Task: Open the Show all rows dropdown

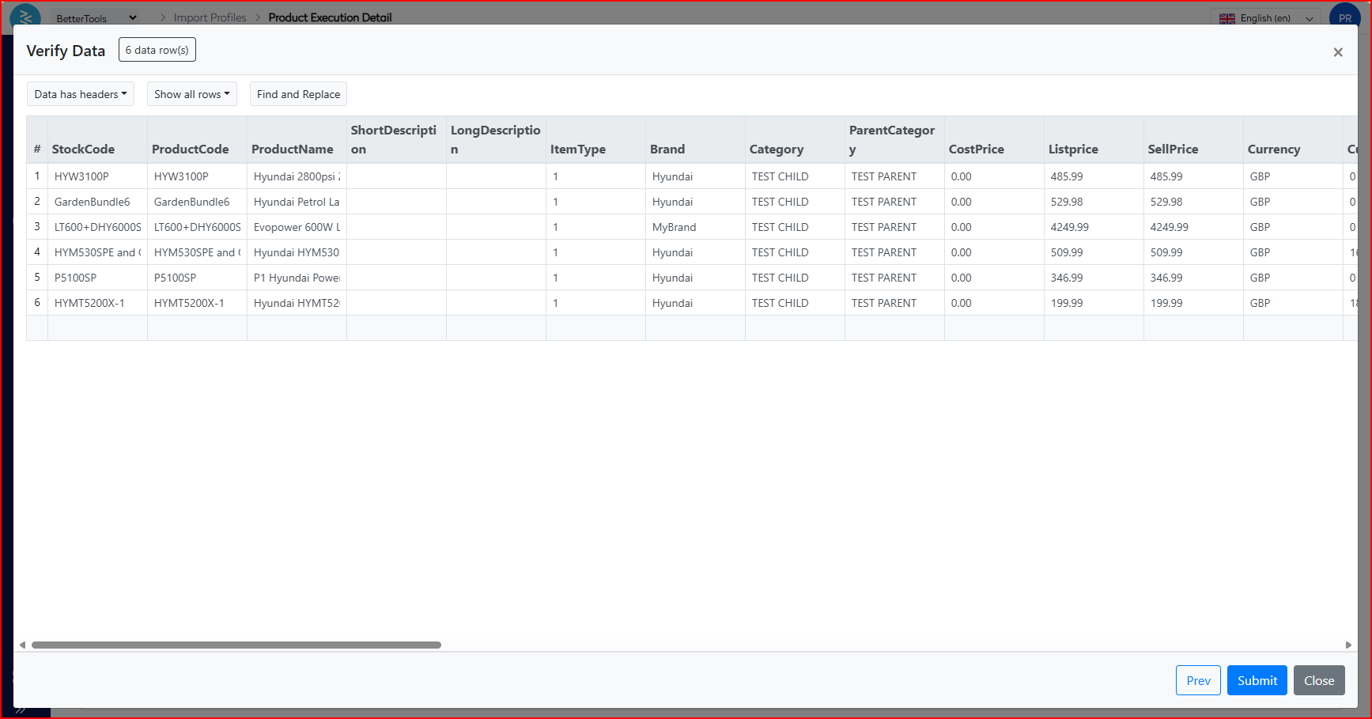Action: (x=191, y=94)
